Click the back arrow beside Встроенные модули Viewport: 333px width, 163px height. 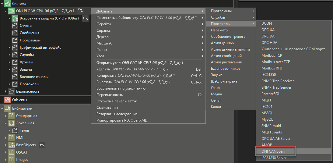tap(85, 19)
